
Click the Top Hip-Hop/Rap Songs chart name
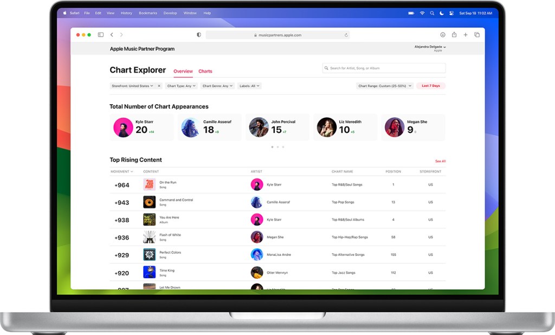click(350, 237)
